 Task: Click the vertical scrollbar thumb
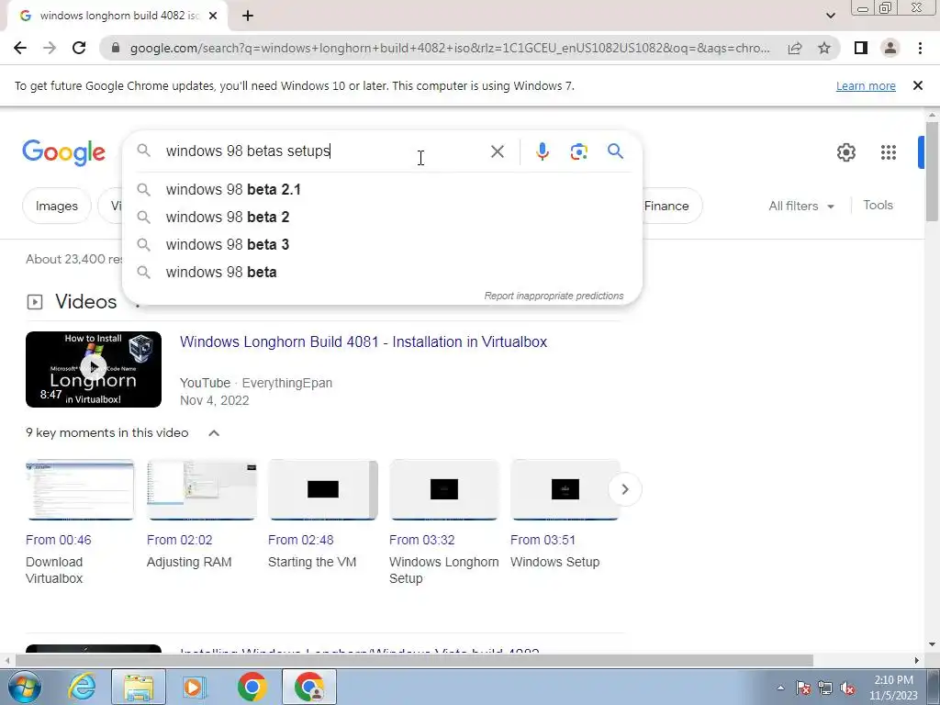(931, 171)
